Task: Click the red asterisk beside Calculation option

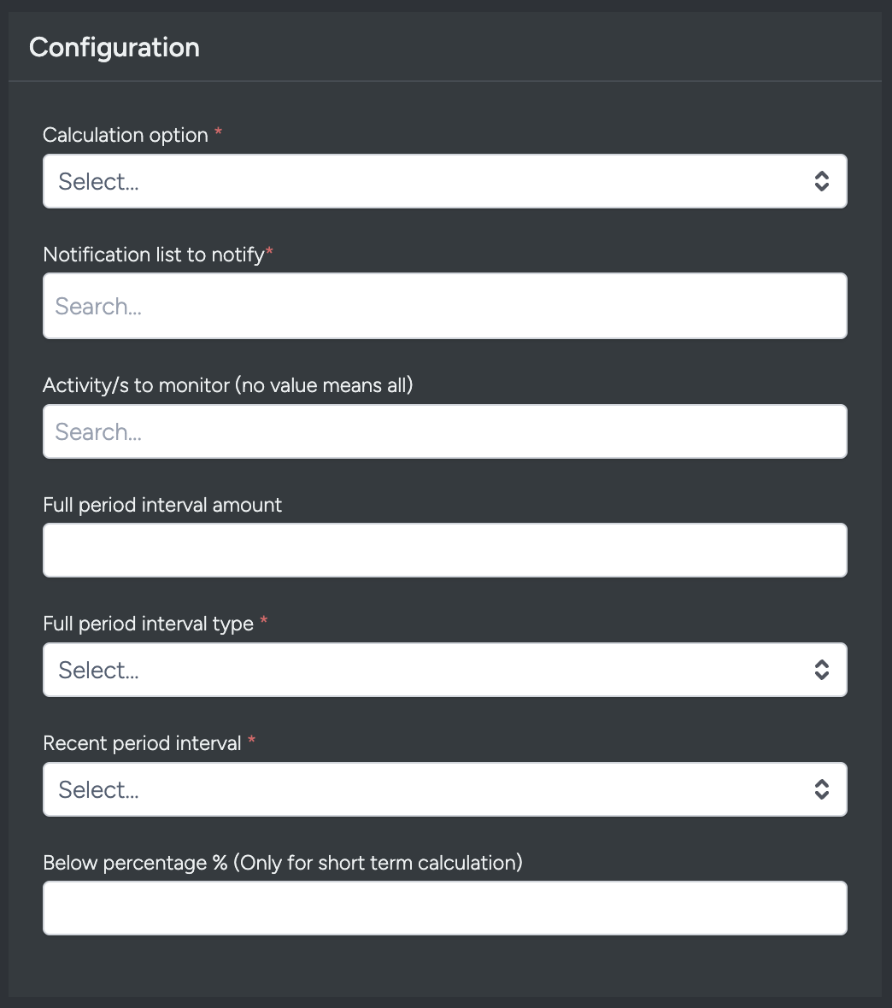Action: 219,132
